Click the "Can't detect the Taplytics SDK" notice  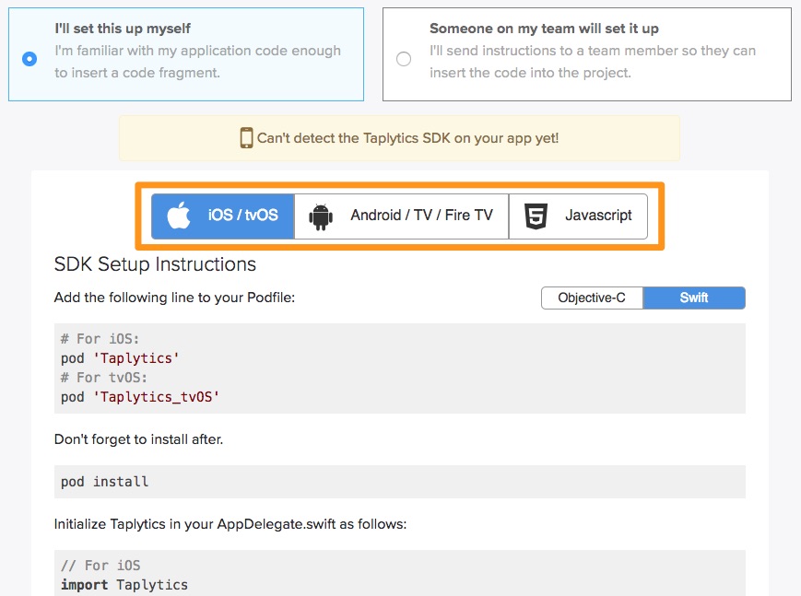(399, 138)
